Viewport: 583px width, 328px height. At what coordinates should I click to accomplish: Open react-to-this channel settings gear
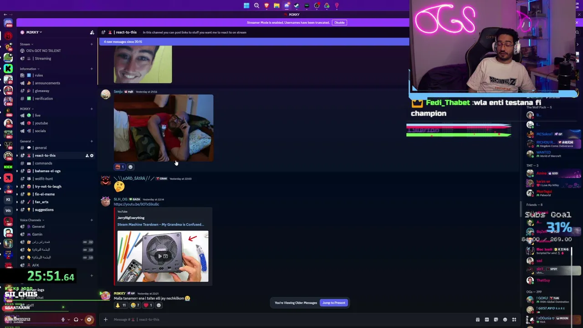pyautogui.click(x=92, y=155)
